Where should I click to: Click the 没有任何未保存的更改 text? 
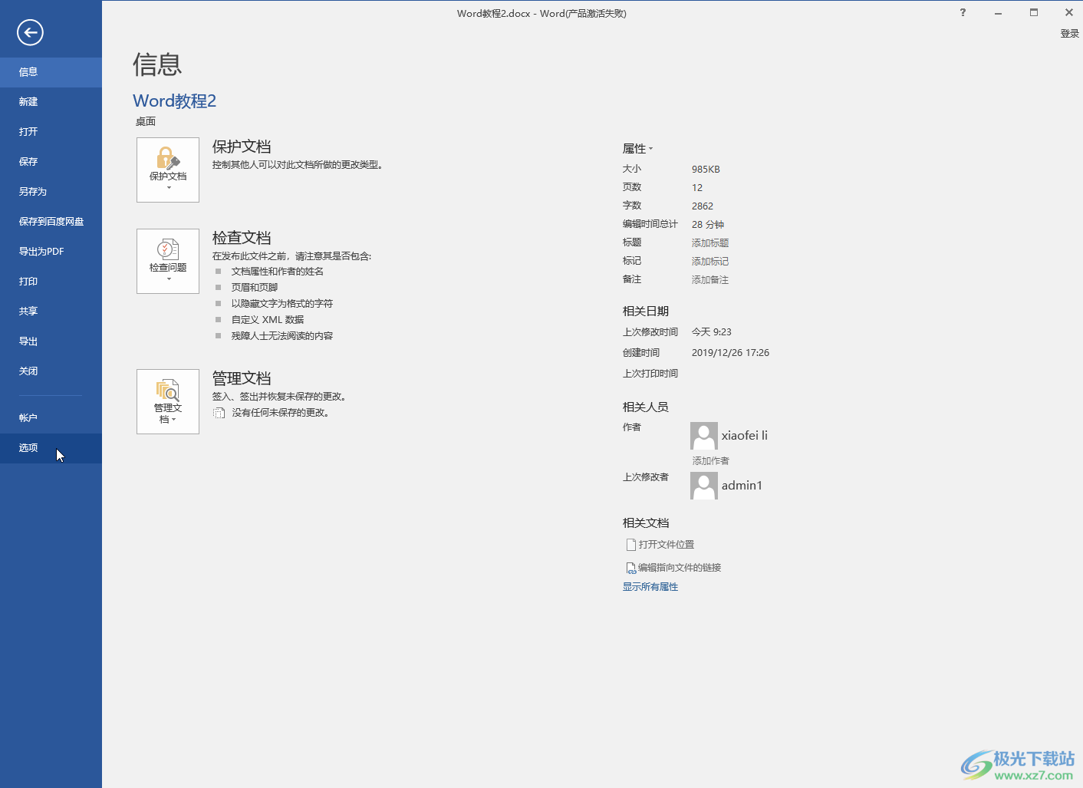click(281, 413)
